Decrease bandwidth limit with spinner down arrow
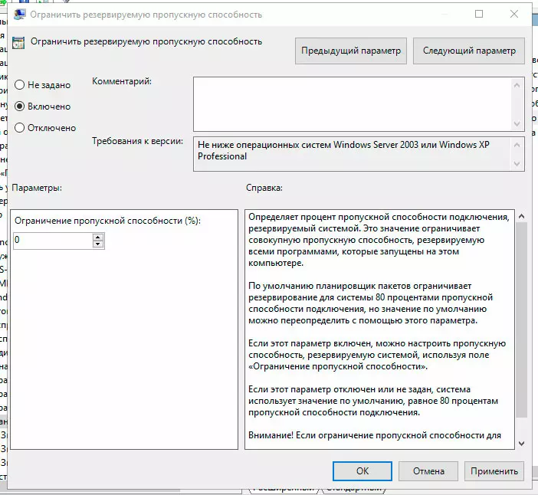The image size is (538, 495). 97,244
